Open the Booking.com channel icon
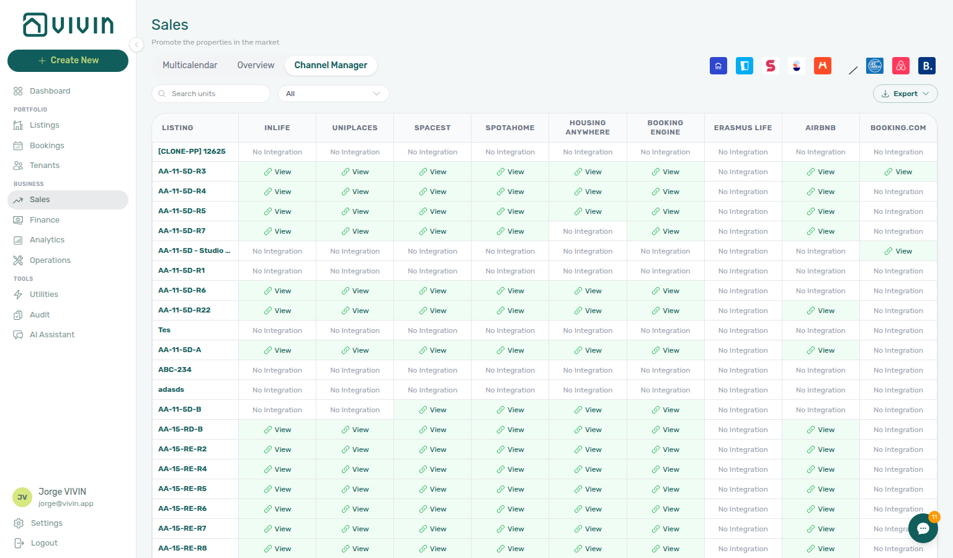Viewport: 953px width, 558px height. (927, 66)
